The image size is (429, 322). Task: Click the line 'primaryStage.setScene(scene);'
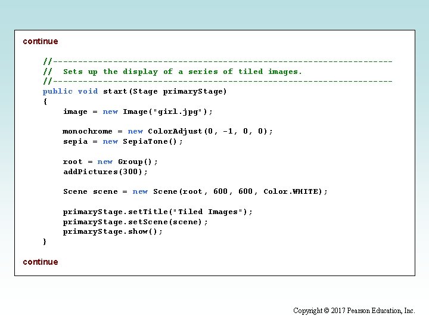tap(135, 222)
